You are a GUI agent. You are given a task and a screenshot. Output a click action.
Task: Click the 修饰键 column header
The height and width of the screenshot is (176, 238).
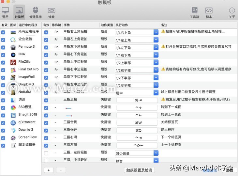tap(56, 25)
